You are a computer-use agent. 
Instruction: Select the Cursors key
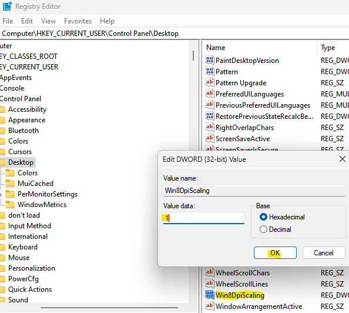(20, 152)
